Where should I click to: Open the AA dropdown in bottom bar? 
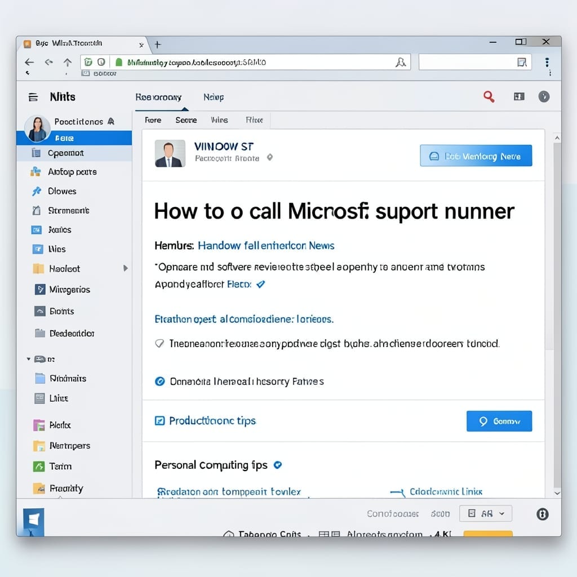pos(485,513)
